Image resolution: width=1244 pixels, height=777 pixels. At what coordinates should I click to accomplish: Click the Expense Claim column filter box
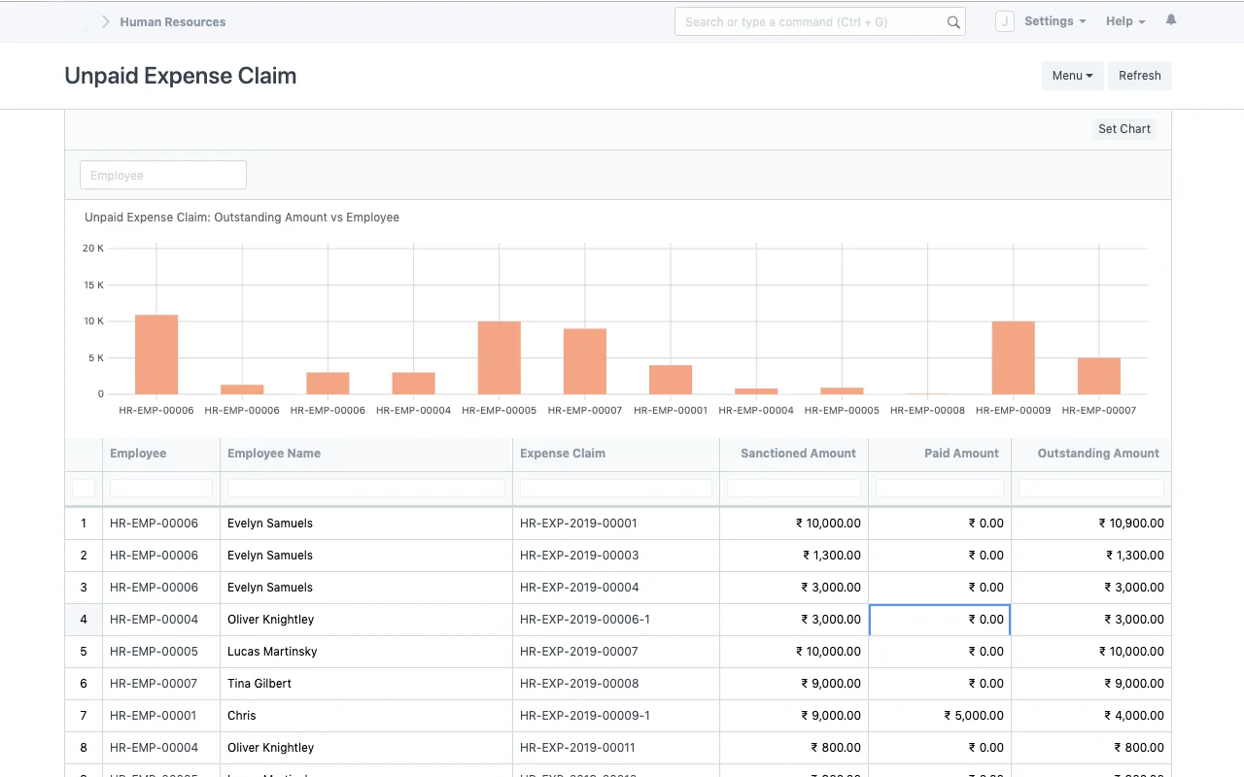[x=615, y=489]
